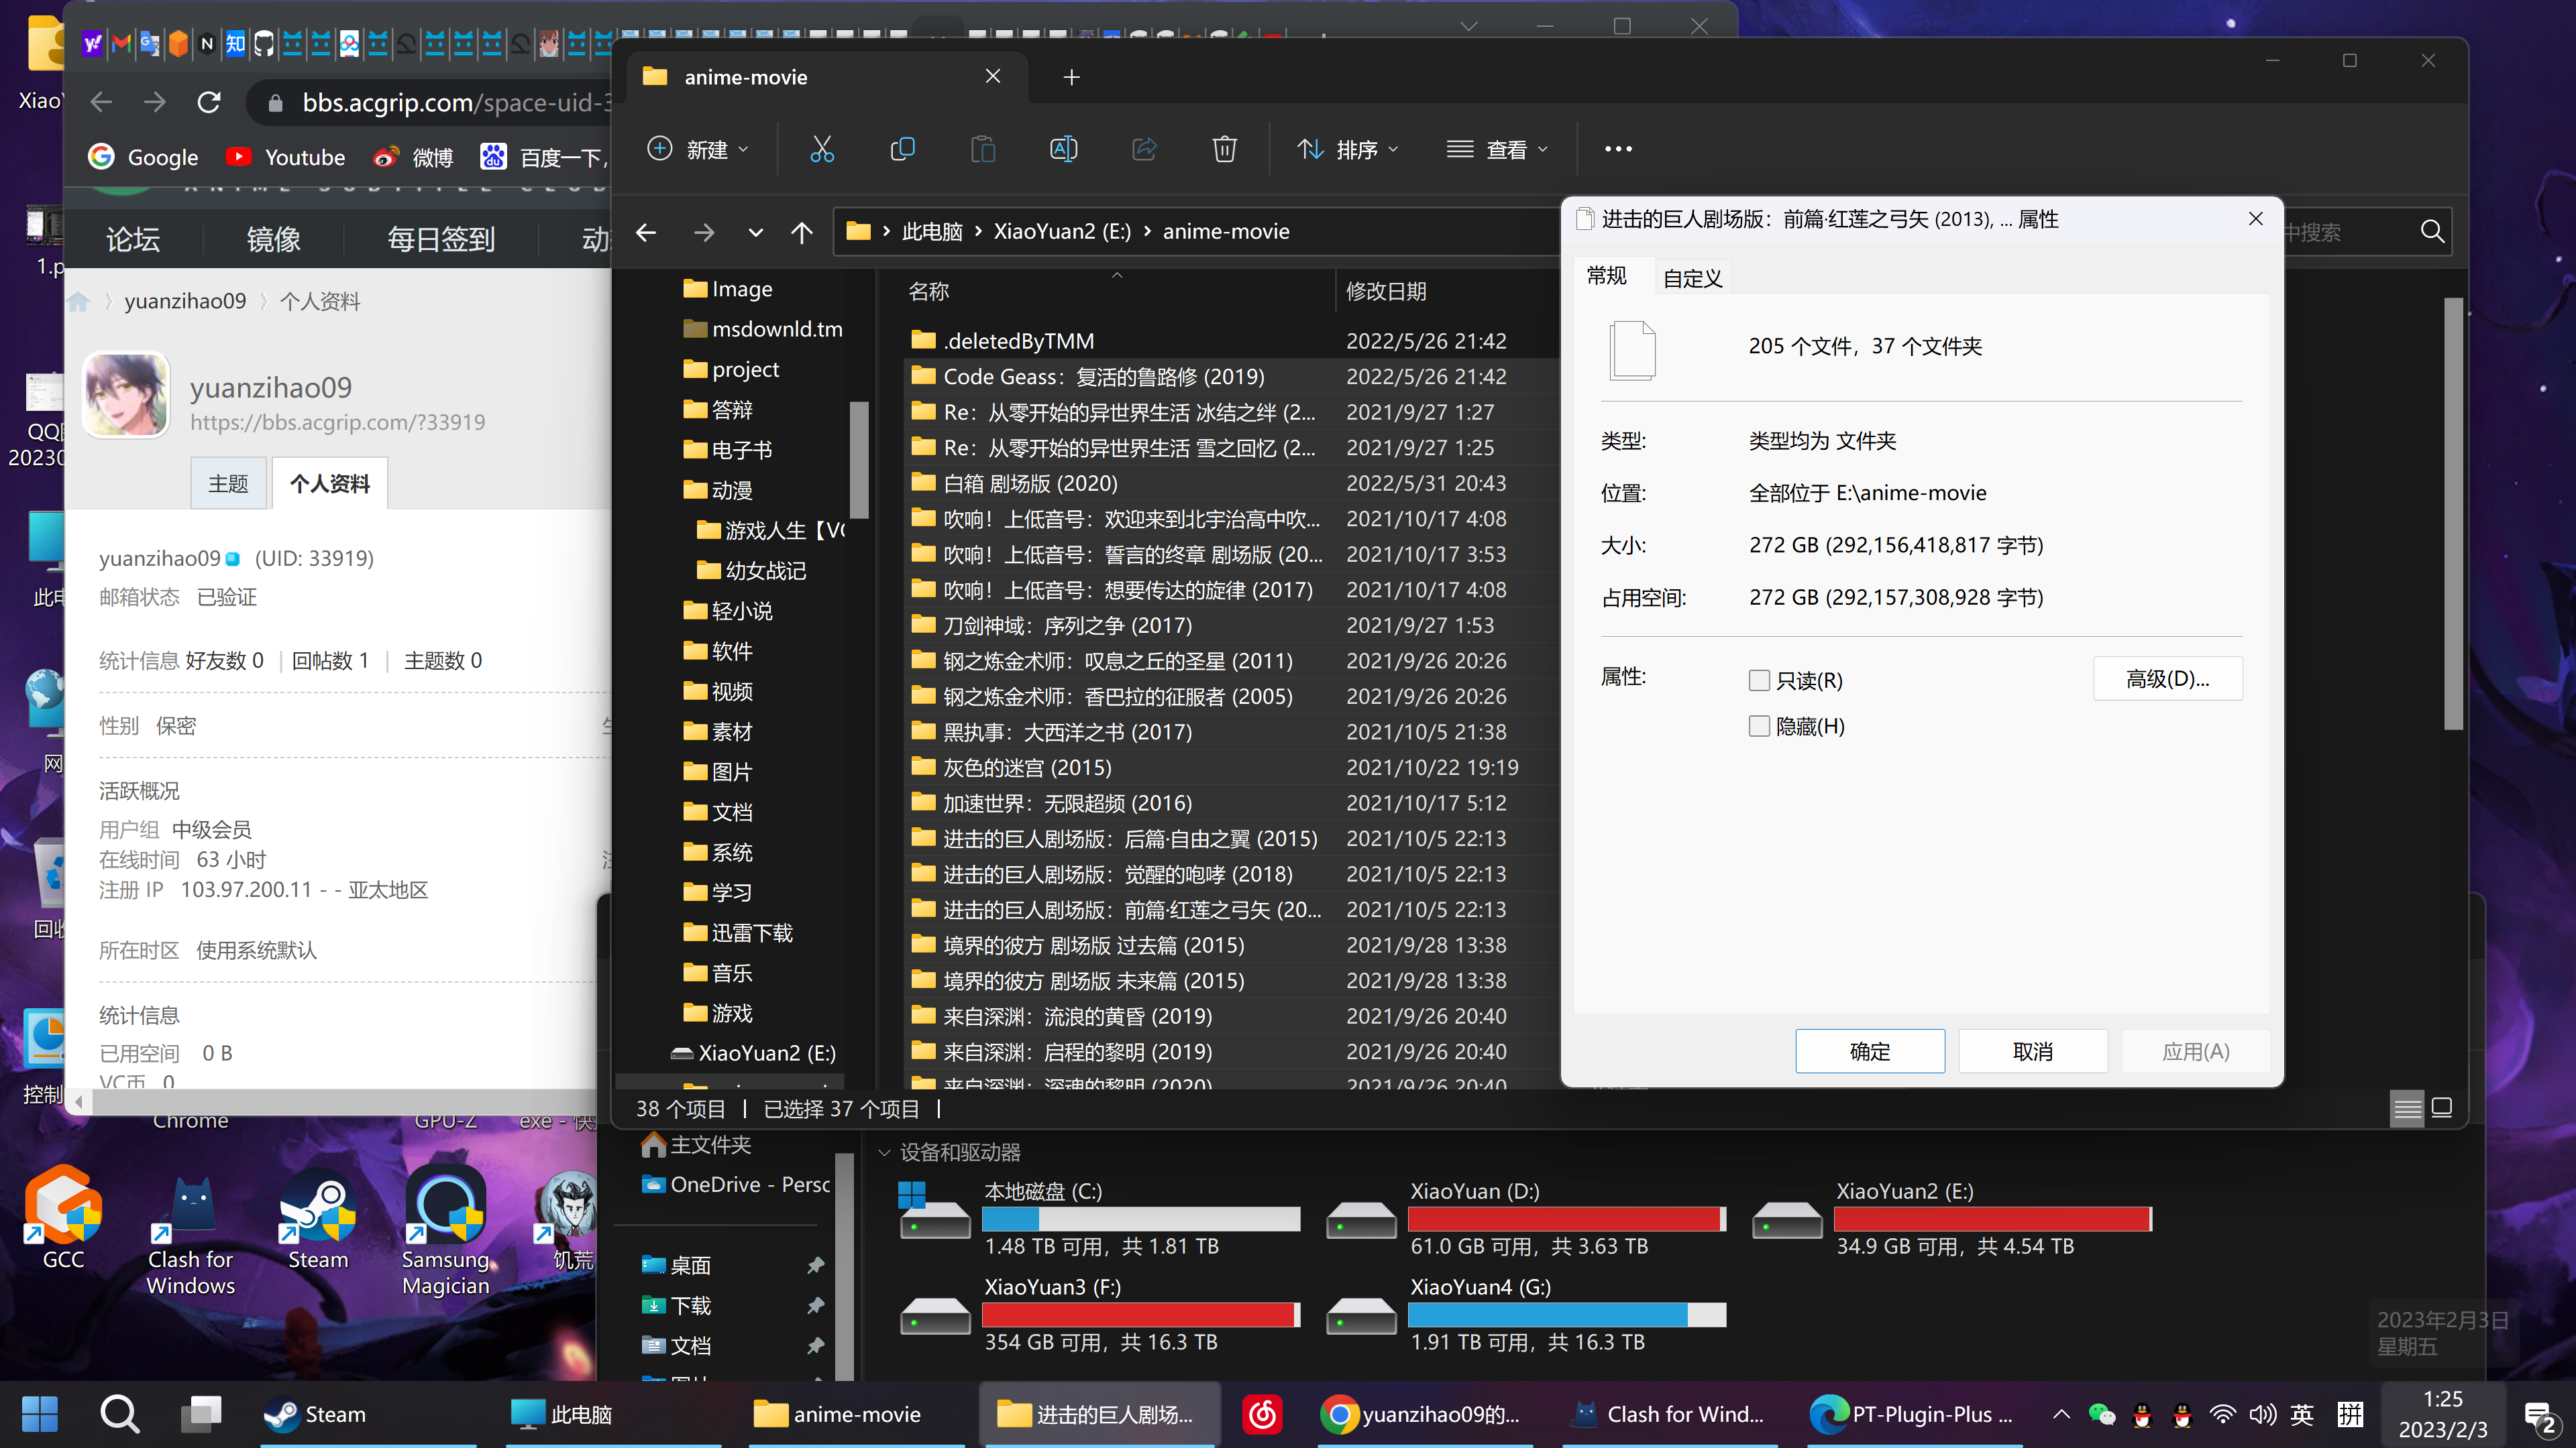Screen dimensions: 2576x1448
Task: Open the 排序 sort dropdown
Action: pyautogui.click(x=1347, y=149)
